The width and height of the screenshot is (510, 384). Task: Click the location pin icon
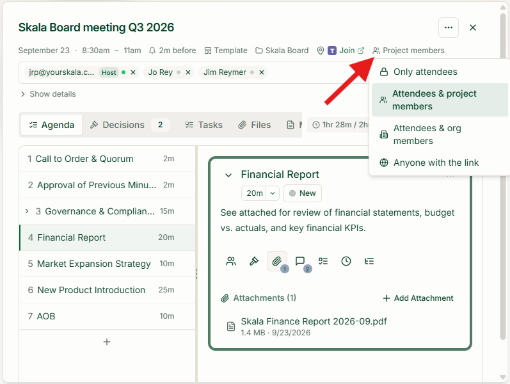(321, 51)
